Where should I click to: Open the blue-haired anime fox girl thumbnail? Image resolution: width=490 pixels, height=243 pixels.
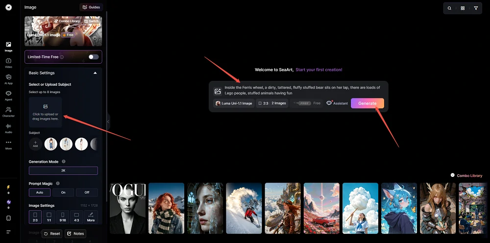(399, 208)
